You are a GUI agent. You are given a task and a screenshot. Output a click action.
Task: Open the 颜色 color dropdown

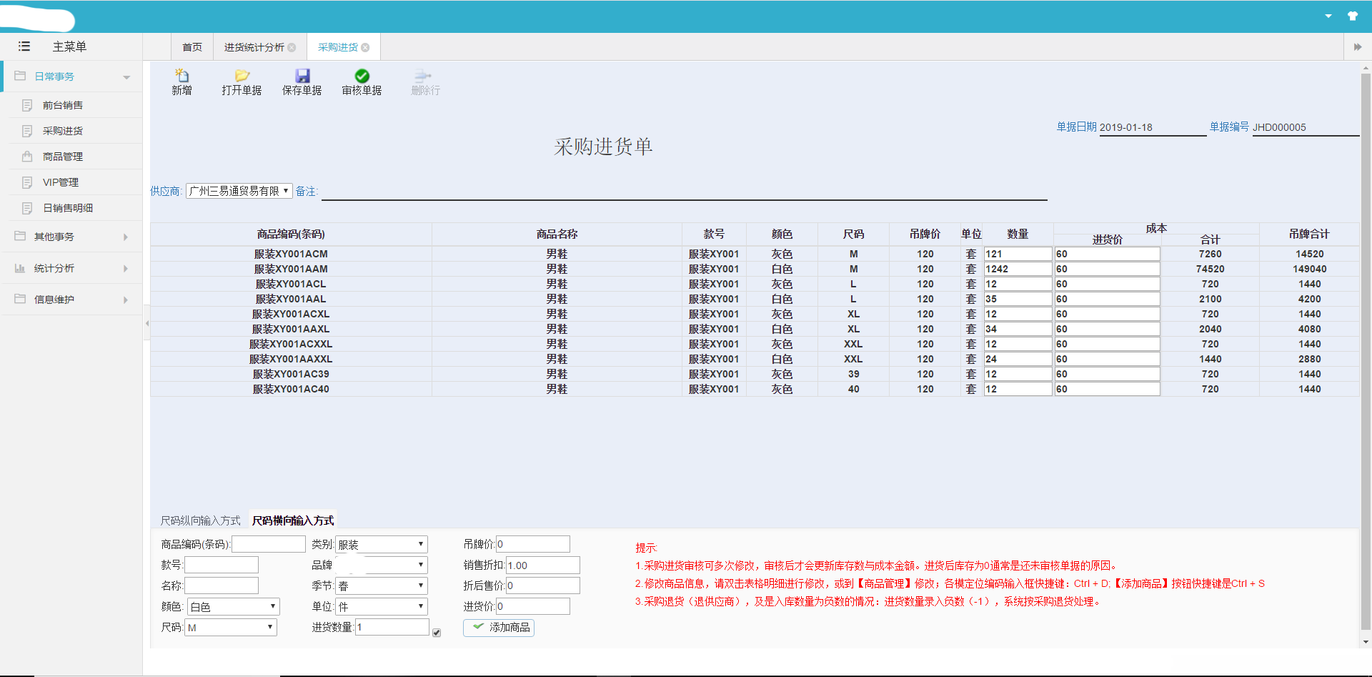(x=233, y=607)
